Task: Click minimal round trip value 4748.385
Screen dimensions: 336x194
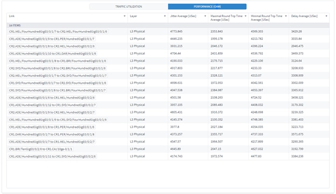Action: (257, 119)
